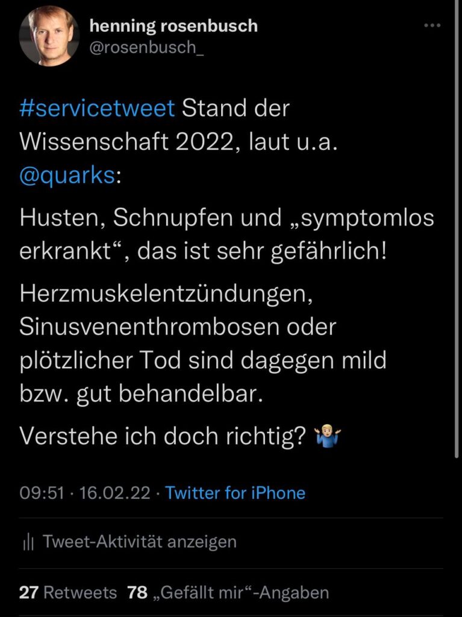Open the Twitter for iPhone source link
Screen dimensions: 462x617
(235, 493)
